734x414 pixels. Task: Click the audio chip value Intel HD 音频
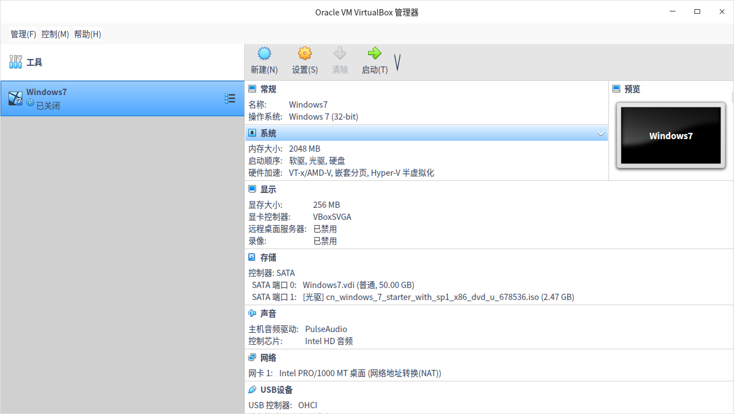click(329, 341)
